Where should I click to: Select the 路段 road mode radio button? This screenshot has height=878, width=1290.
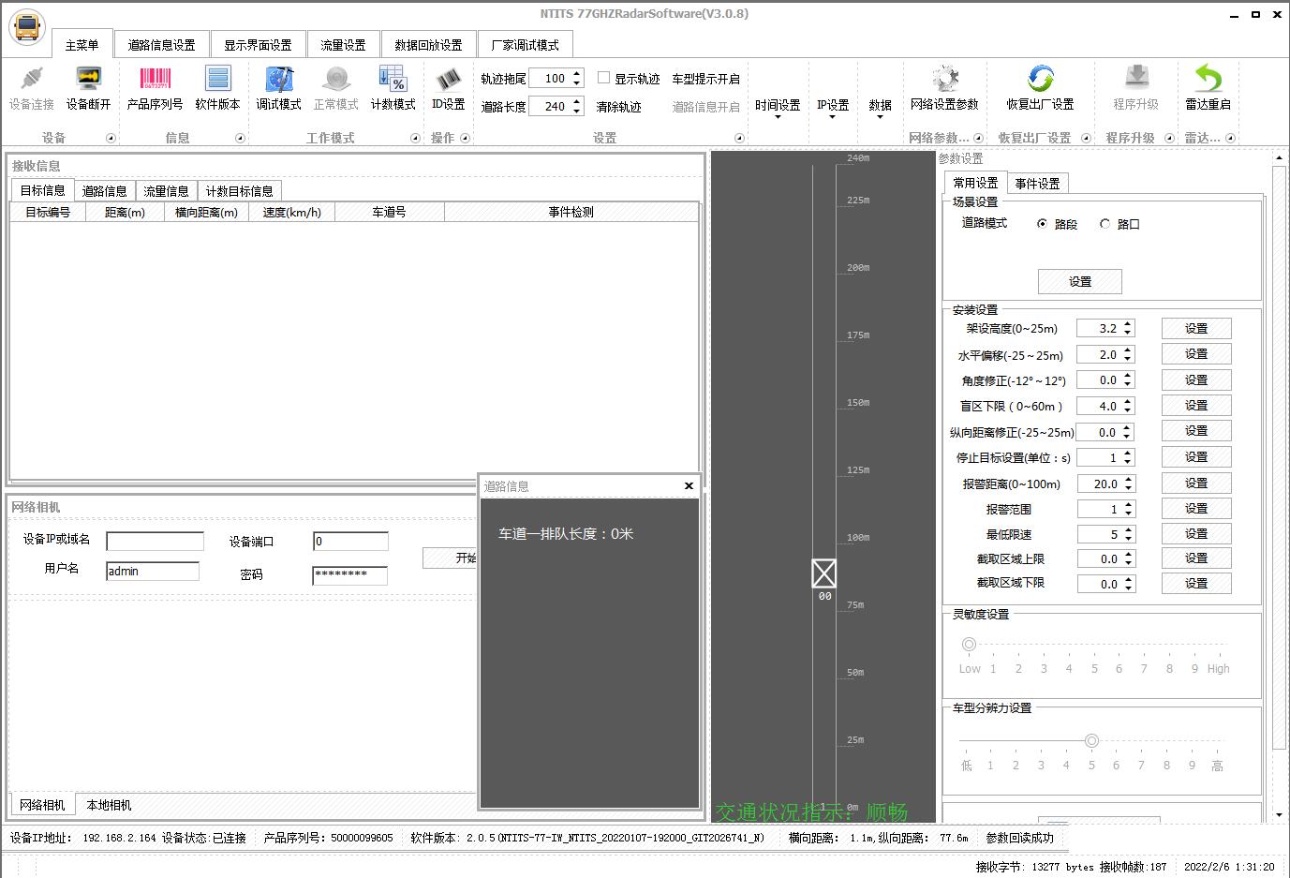pyautogui.click(x=1042, y=224)
